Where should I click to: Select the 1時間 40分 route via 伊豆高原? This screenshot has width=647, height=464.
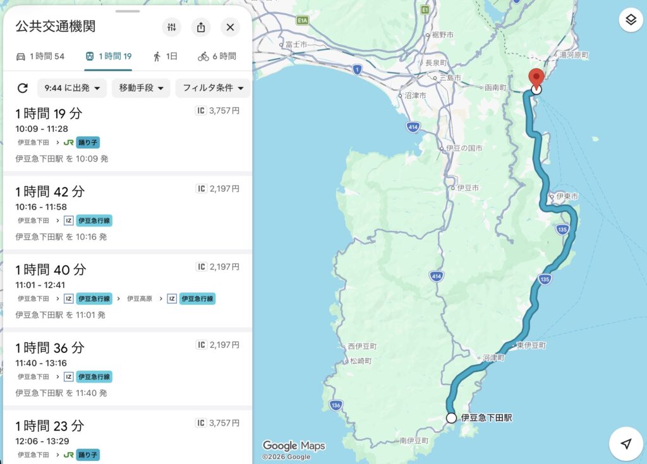pos(128,291)
